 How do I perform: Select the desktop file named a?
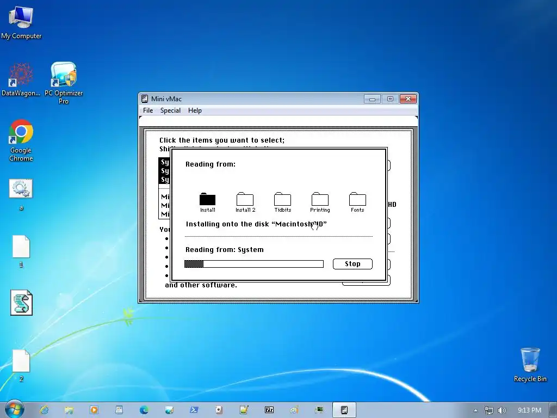click(x=21, y=194)
